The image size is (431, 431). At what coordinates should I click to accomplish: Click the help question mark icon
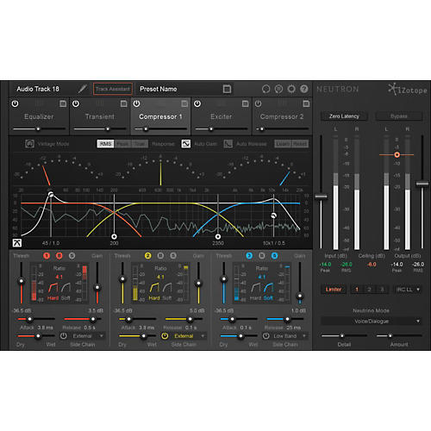(x=304, y=89)
